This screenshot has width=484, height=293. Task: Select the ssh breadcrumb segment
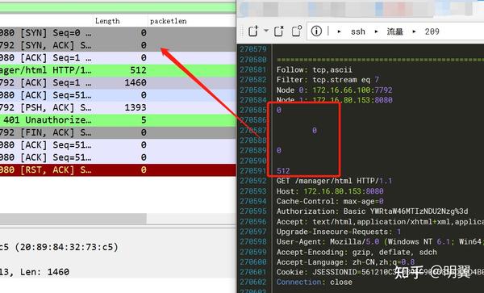[x=358, y=31]
